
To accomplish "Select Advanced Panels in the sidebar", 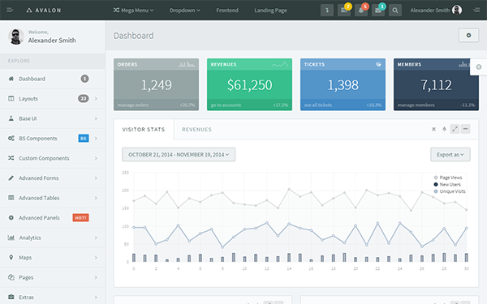I will 53,218.
